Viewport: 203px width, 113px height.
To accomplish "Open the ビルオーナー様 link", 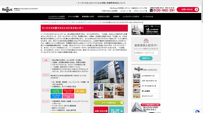I will [125, 11].
